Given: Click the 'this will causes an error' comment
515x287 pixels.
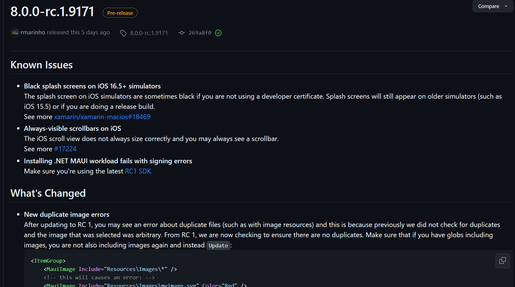Looking at the screenshot, I should click(x=99, y=277).
